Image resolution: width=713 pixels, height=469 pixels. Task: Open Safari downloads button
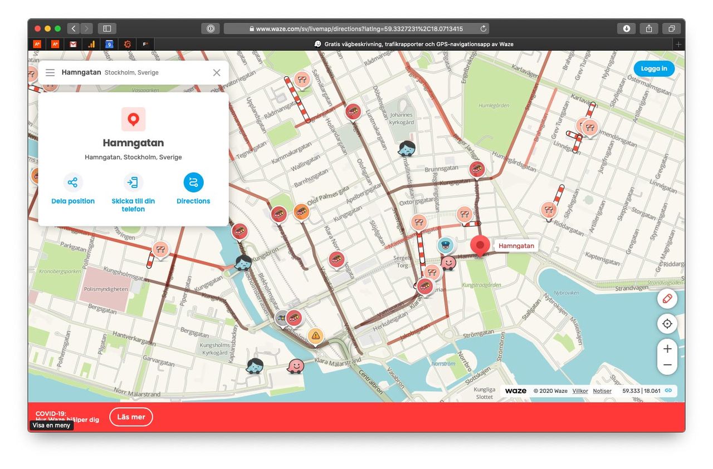coord(627,28)
